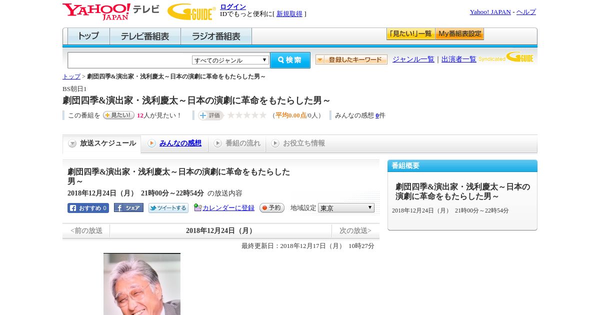Select the 番組の流れ tab
The image size is (600, 315).
[x=237, y=143]
